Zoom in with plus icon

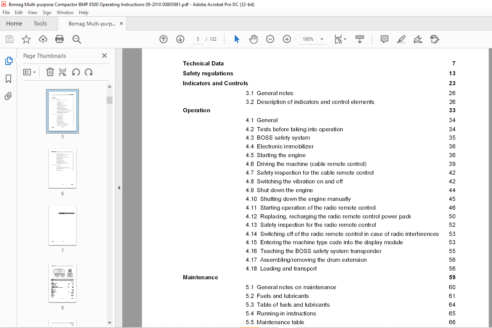tap(287, 39)
